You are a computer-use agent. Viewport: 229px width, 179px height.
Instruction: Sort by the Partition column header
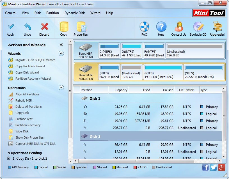[94, 90]
